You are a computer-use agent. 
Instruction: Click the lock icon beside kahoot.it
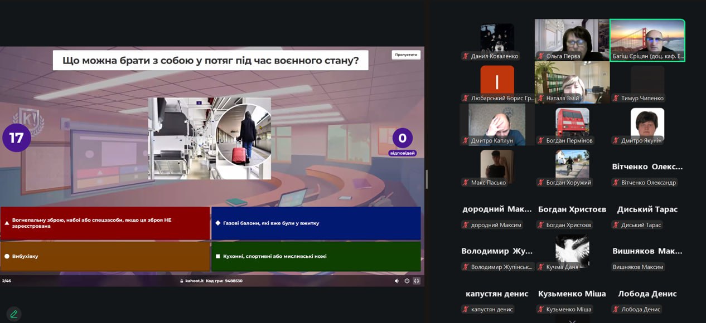coord(182,281)
